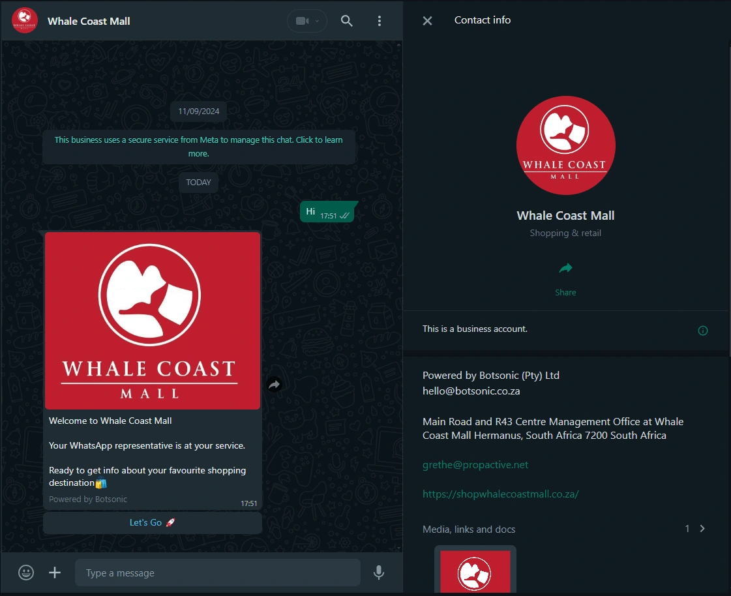This screenshot has width=731, height=596.
Task: Open the Whale Coast Mall logo image in chat
Action: (153, 321)
